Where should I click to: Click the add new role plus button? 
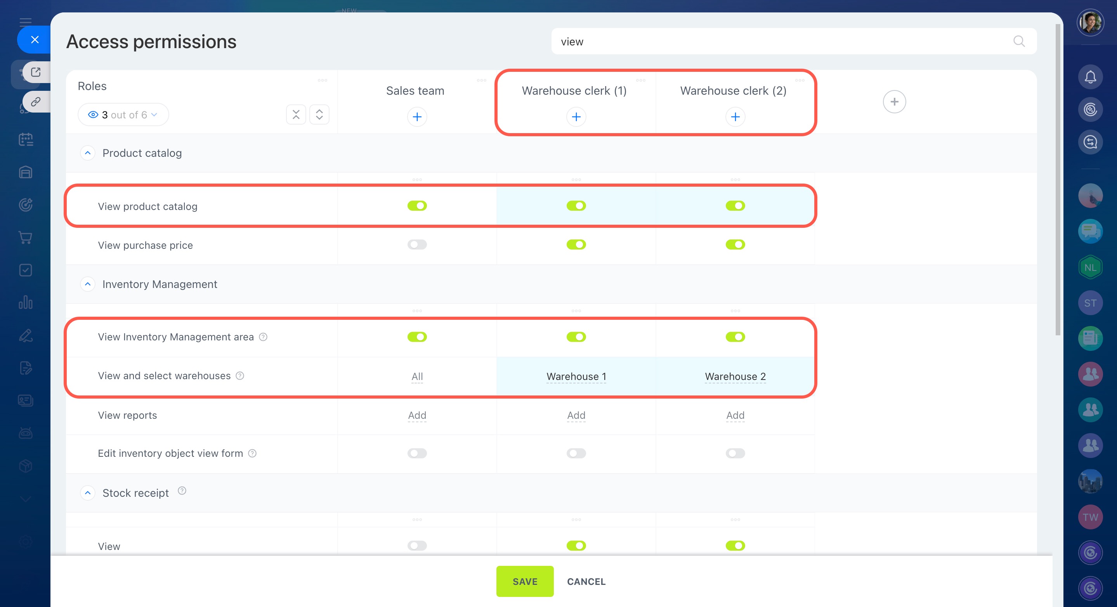(894, 101)
